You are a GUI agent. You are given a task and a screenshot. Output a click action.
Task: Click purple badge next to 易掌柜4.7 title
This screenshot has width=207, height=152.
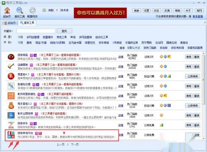pos(33,75)
